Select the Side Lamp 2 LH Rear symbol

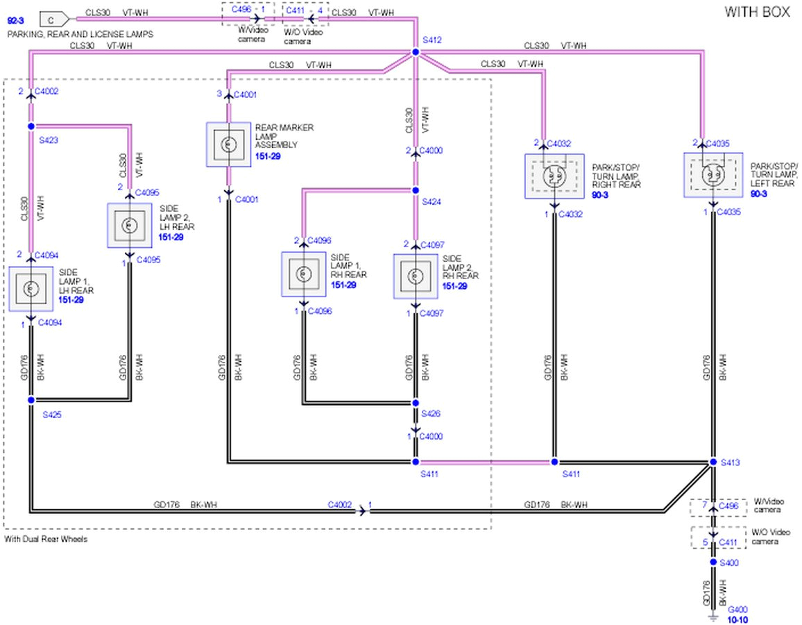[129, 225]
